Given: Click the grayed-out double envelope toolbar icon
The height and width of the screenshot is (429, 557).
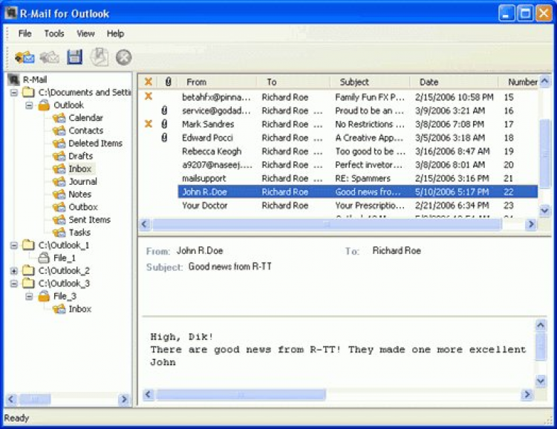Looking at the screenshot, I should coord(50,57).
